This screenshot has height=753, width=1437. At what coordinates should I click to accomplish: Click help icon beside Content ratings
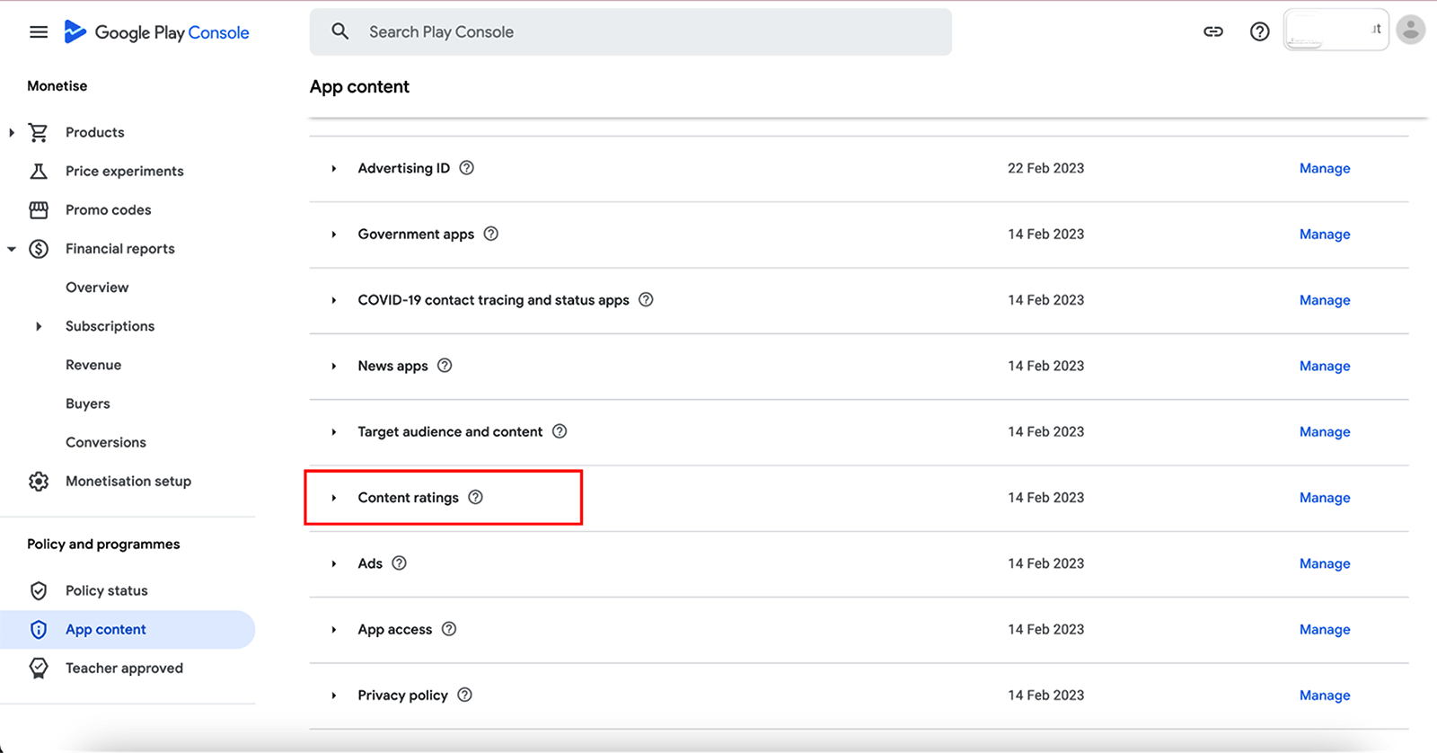476,498
